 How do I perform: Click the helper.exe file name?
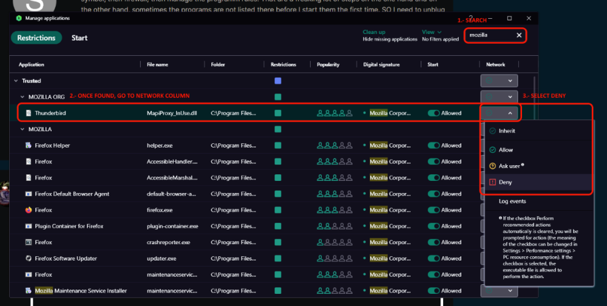(x=160, y=145)
